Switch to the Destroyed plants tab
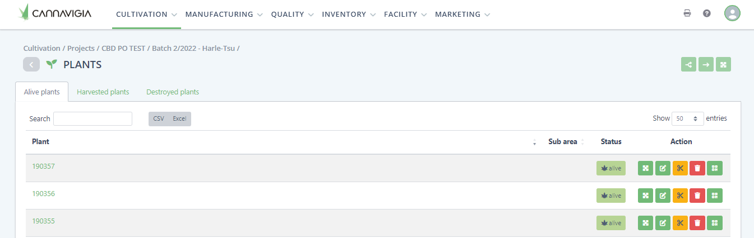This screenshot has width=754, height=238. [173, 92]
